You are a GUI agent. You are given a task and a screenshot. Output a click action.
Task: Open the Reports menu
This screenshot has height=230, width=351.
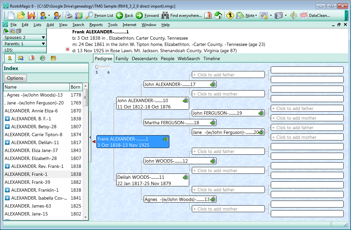pos(96,25)
